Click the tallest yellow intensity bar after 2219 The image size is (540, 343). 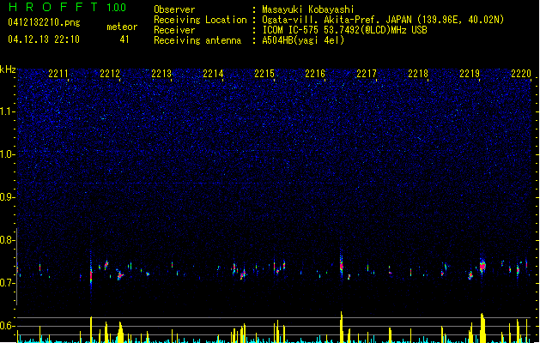click(x=482, y=328)
